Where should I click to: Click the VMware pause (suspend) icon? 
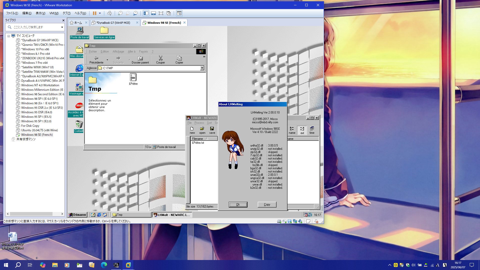pyautogui.click(x=94, y=13)
